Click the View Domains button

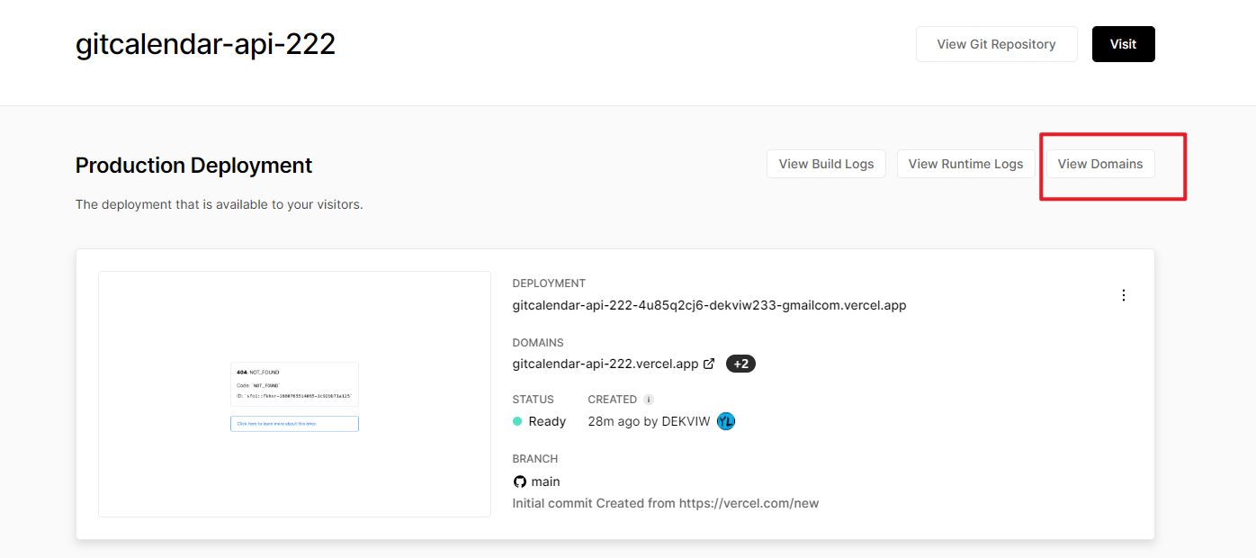pos(1100,164)
